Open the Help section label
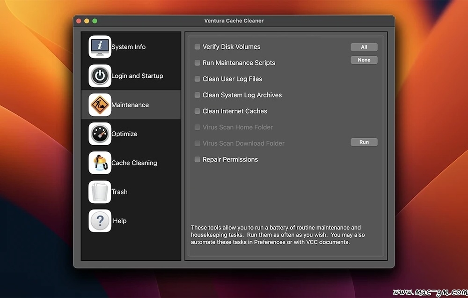The height and width of the screenshot is (298, 468). (x=120, y=221)
